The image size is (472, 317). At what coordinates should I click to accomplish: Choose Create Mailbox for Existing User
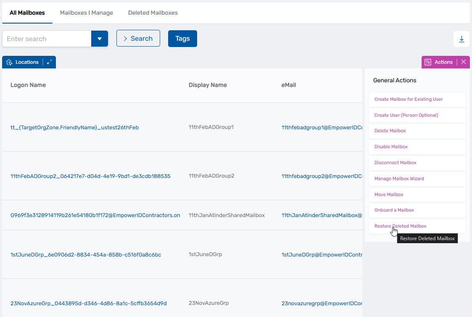point(409,99)
